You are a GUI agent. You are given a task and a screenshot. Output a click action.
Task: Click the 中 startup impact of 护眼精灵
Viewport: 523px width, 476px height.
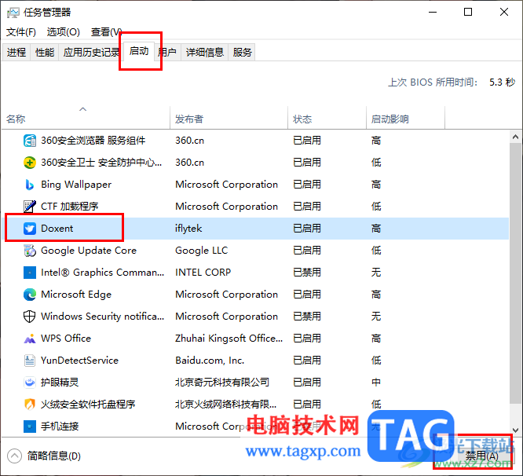(376, 383)
